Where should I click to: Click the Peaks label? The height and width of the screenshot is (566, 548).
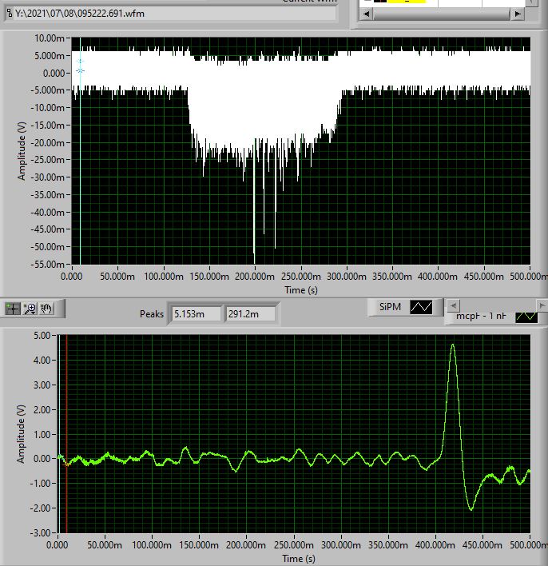pos(152,313)
